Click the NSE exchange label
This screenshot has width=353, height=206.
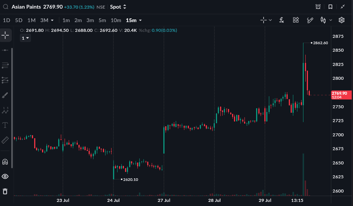(101, 7)
